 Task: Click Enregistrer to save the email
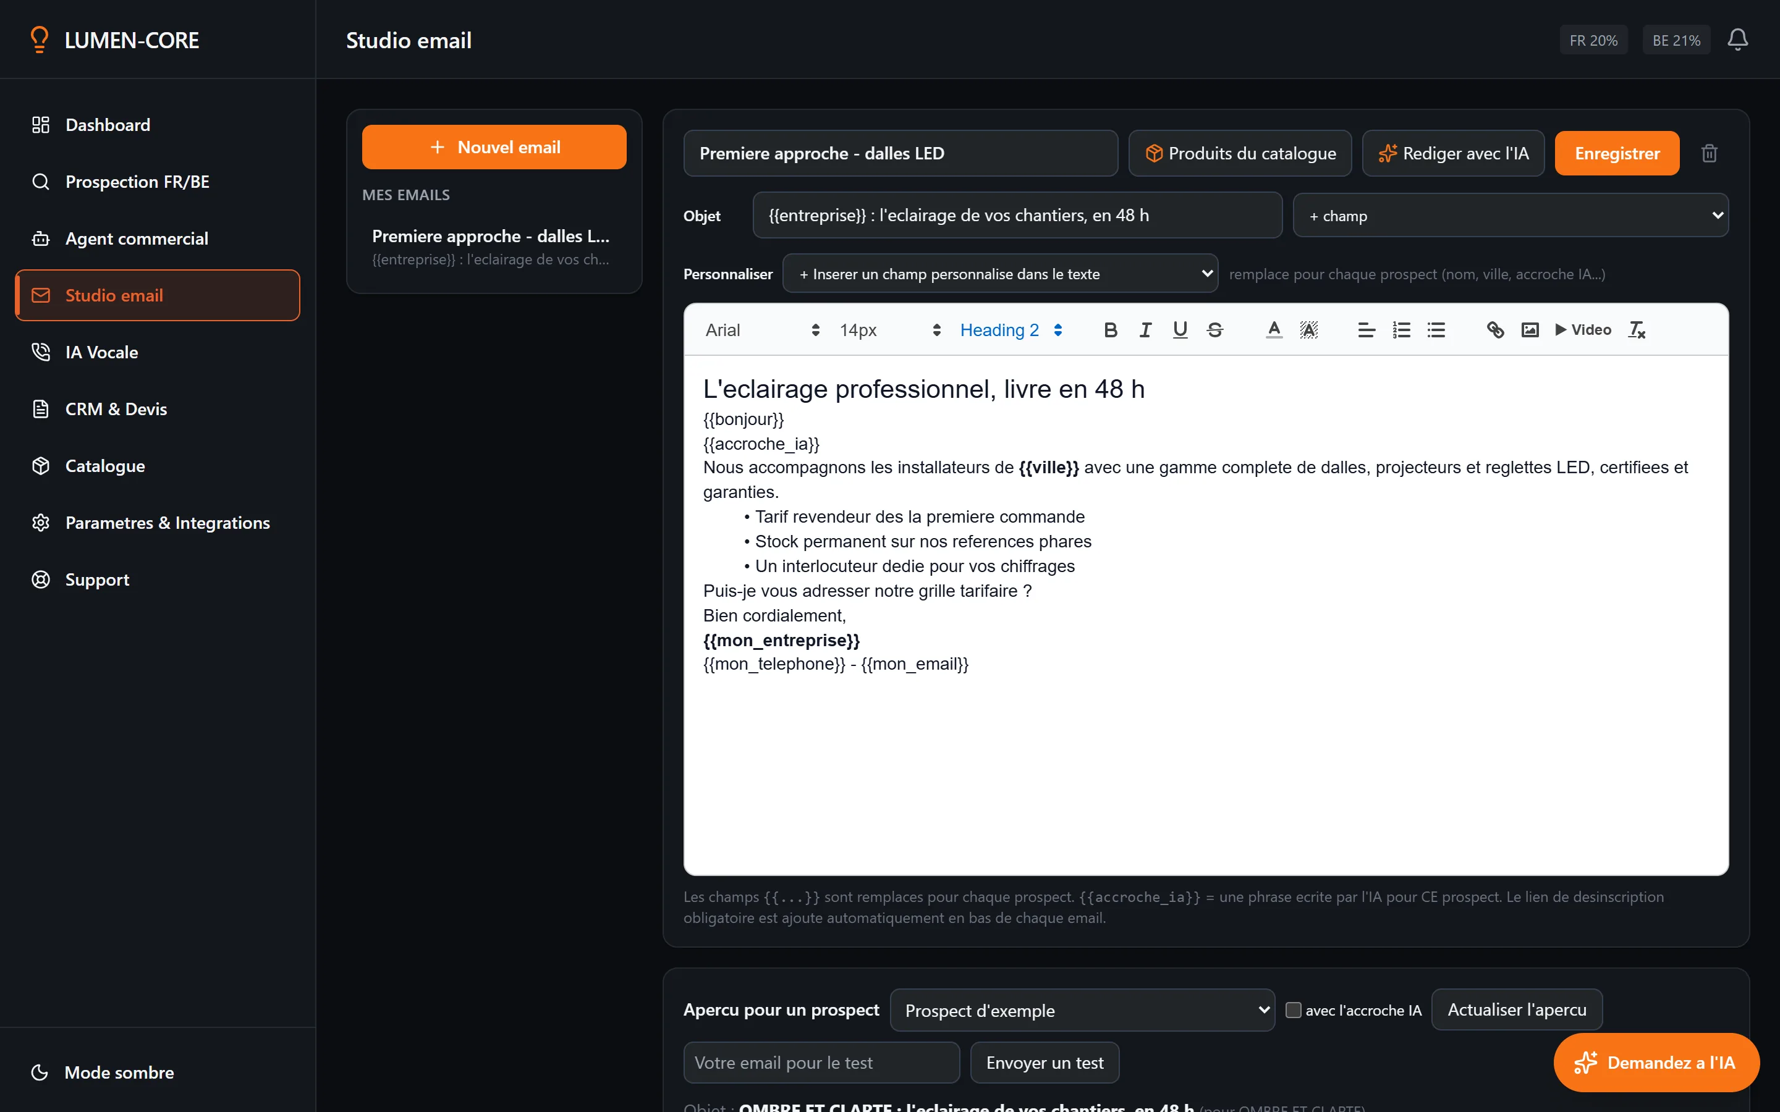pos(1617,153)
